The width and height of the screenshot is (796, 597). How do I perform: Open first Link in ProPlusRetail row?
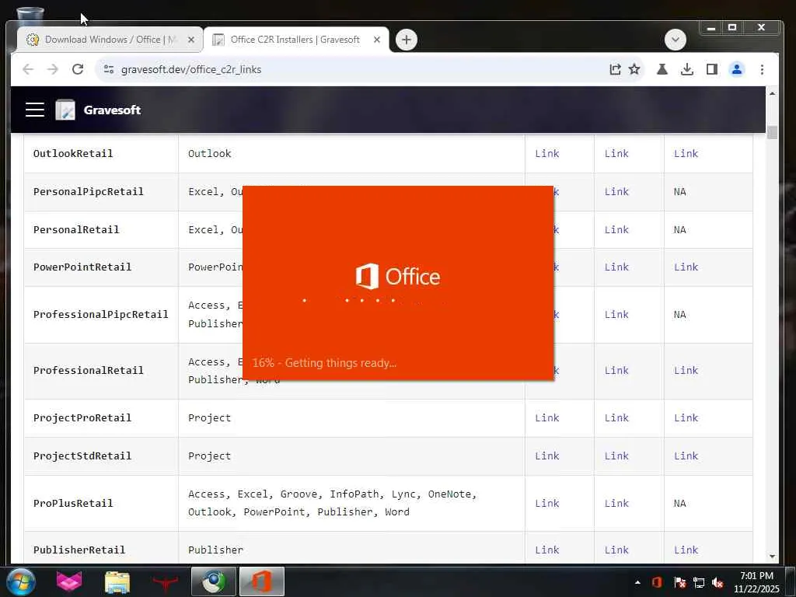546,503
